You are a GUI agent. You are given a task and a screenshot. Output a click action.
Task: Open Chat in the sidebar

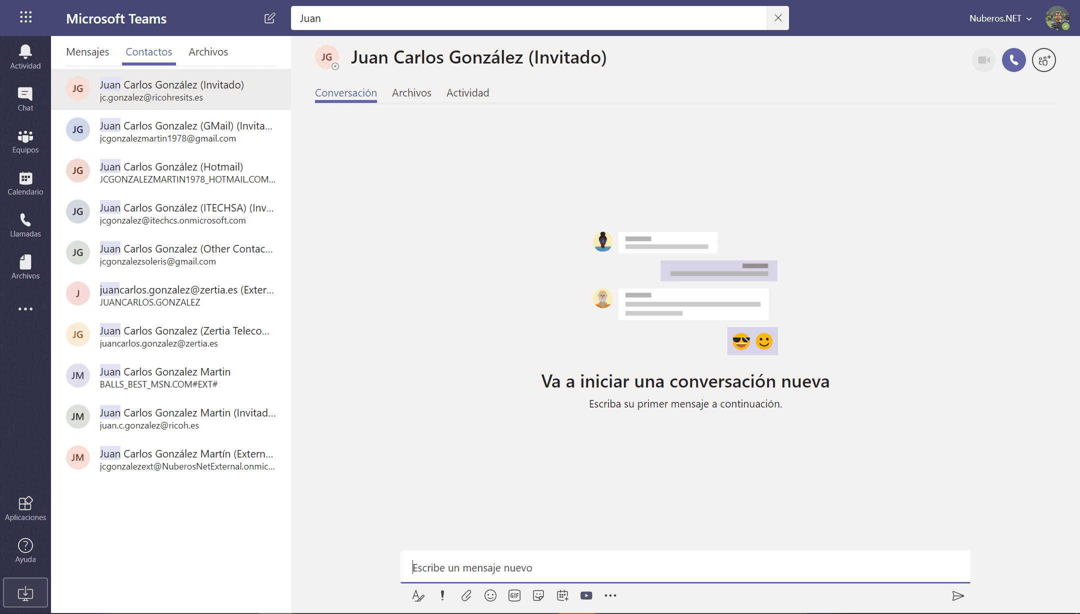tap(25, 99)
